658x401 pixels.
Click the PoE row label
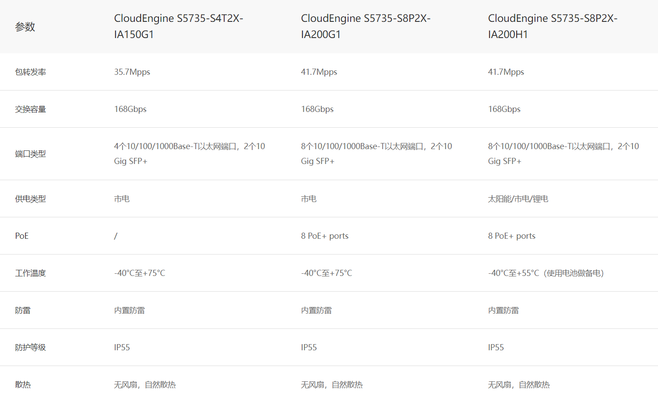tap(21, 236)
